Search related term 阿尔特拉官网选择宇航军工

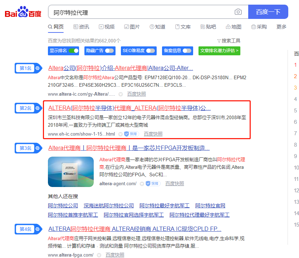click(134, 215)
